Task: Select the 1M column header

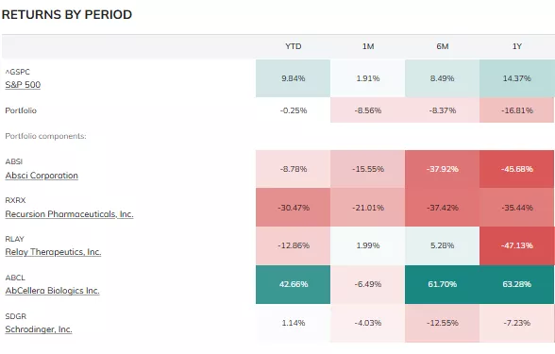Action: pyautogui.click(x=368, y=46)
